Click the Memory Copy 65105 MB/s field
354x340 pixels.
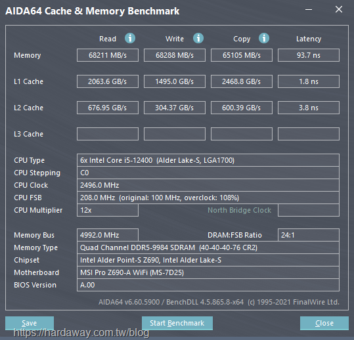click(242, 55)
